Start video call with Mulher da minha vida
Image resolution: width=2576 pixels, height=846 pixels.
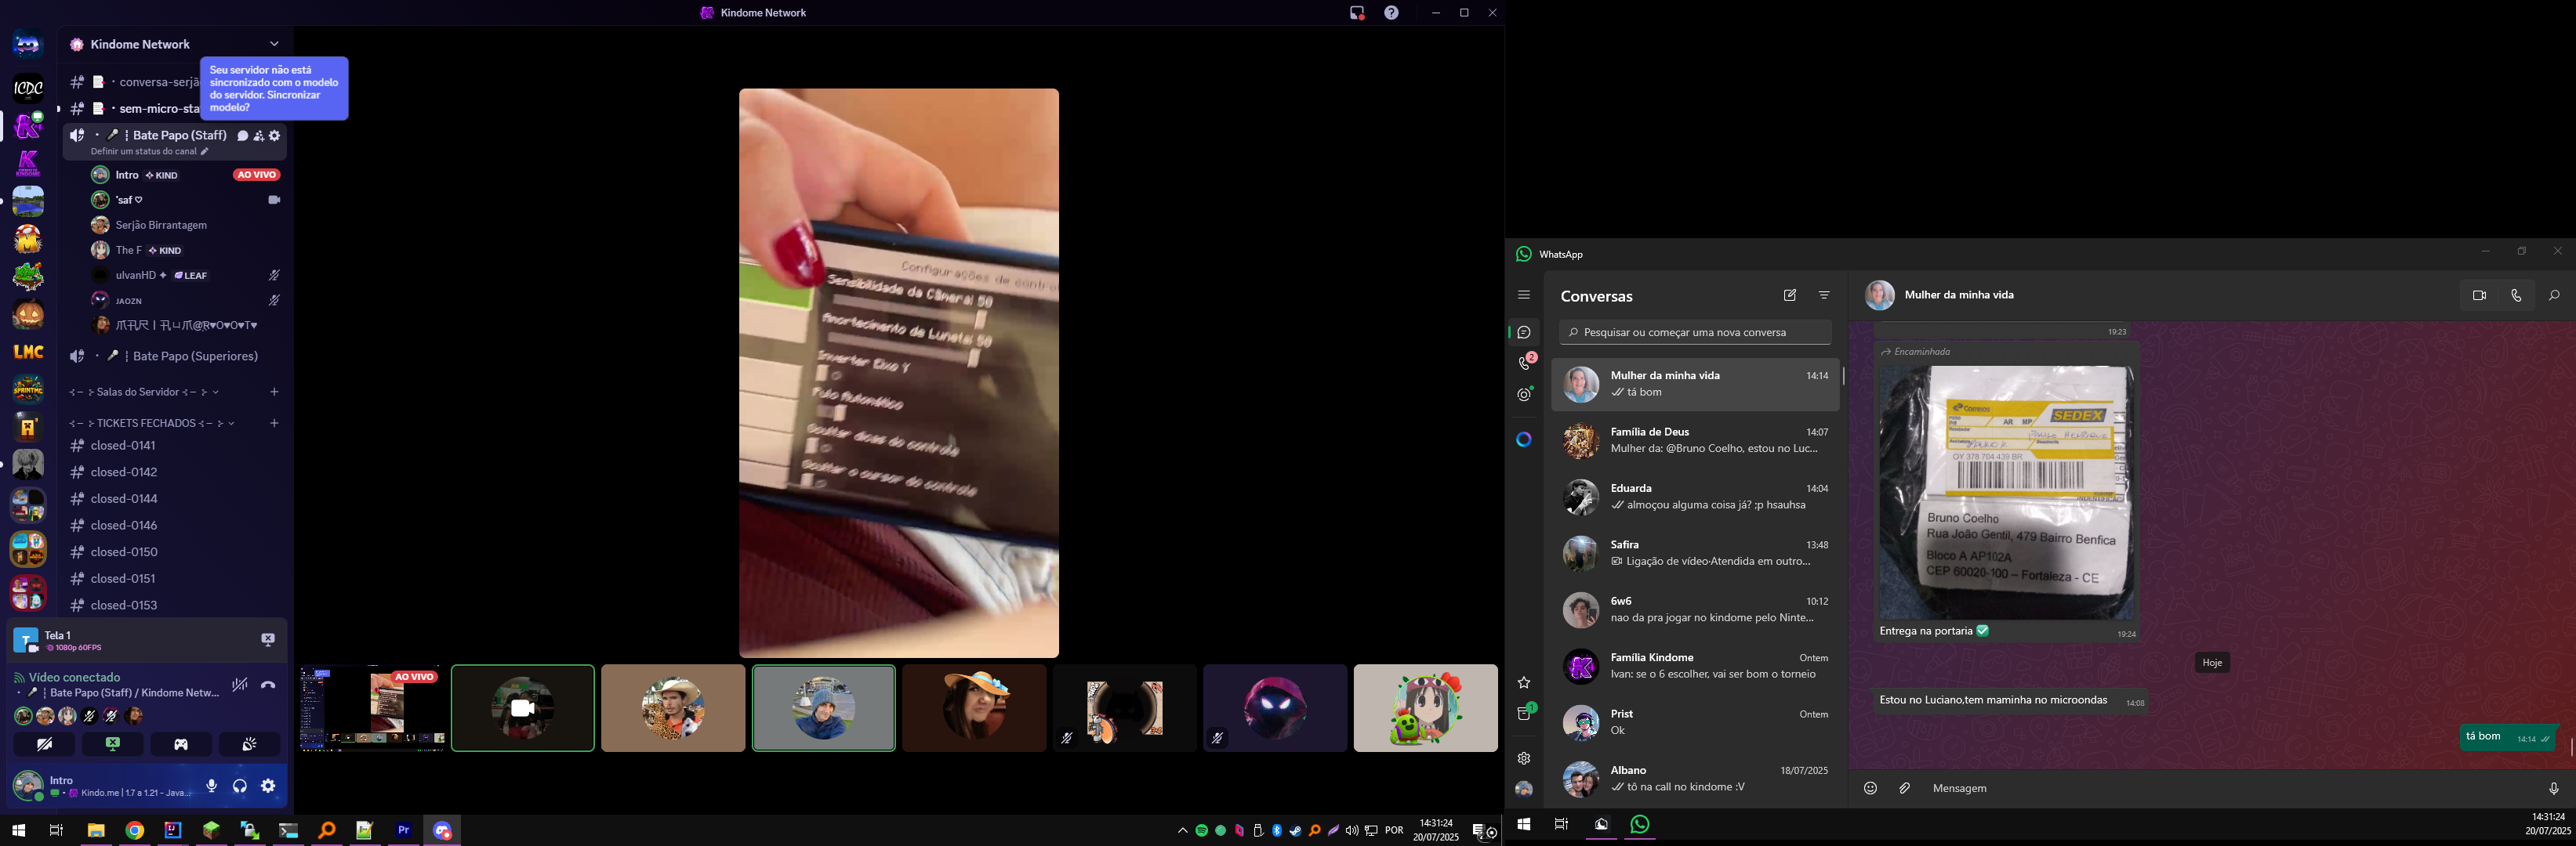pos(2479,295)
